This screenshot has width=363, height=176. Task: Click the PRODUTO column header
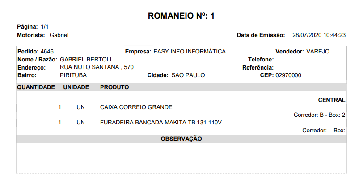click(114, 87)
